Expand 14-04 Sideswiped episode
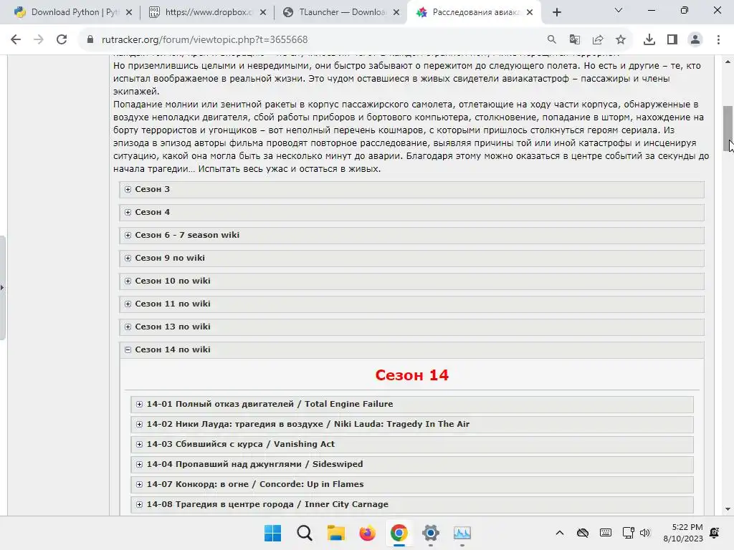Screen dimensions: 734x550 [412, 464]
